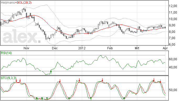Click the '11,00' price axis label
The height and width of the screenshot is (101, 181).
tap(173, 13)
